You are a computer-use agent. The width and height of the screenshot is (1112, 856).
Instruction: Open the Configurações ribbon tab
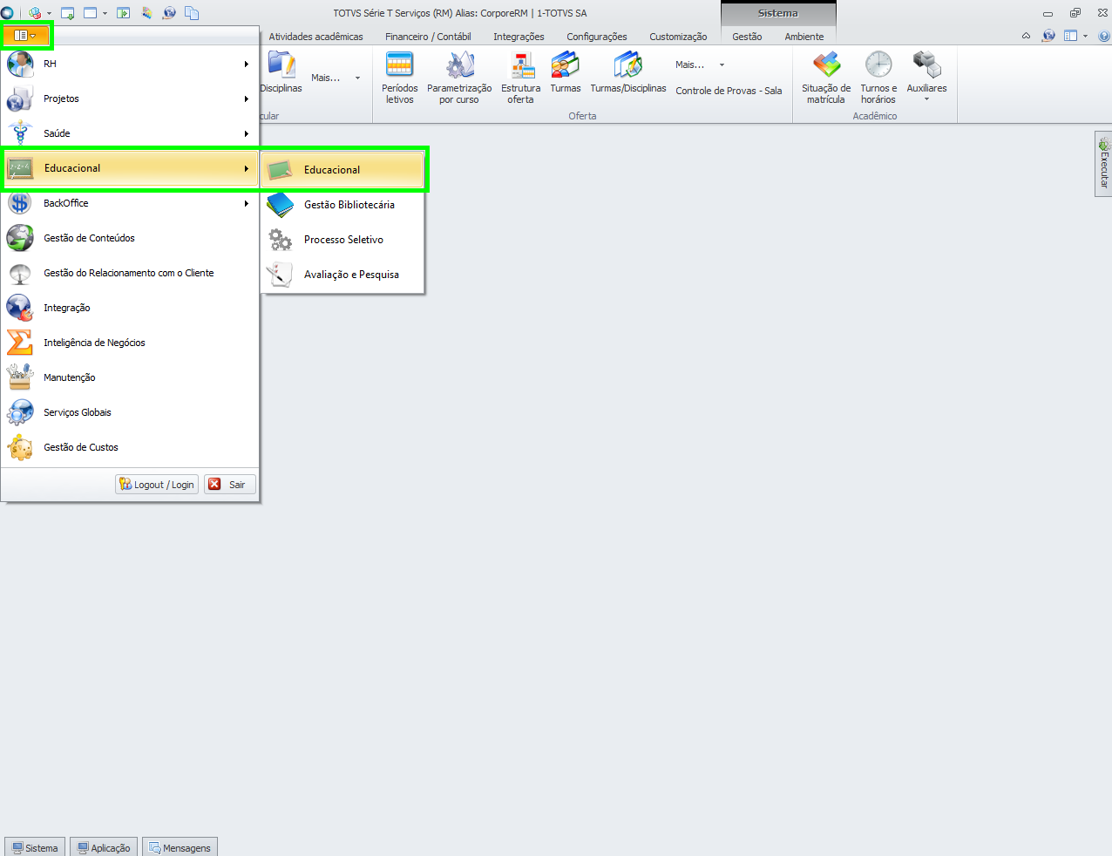[597, 37]
